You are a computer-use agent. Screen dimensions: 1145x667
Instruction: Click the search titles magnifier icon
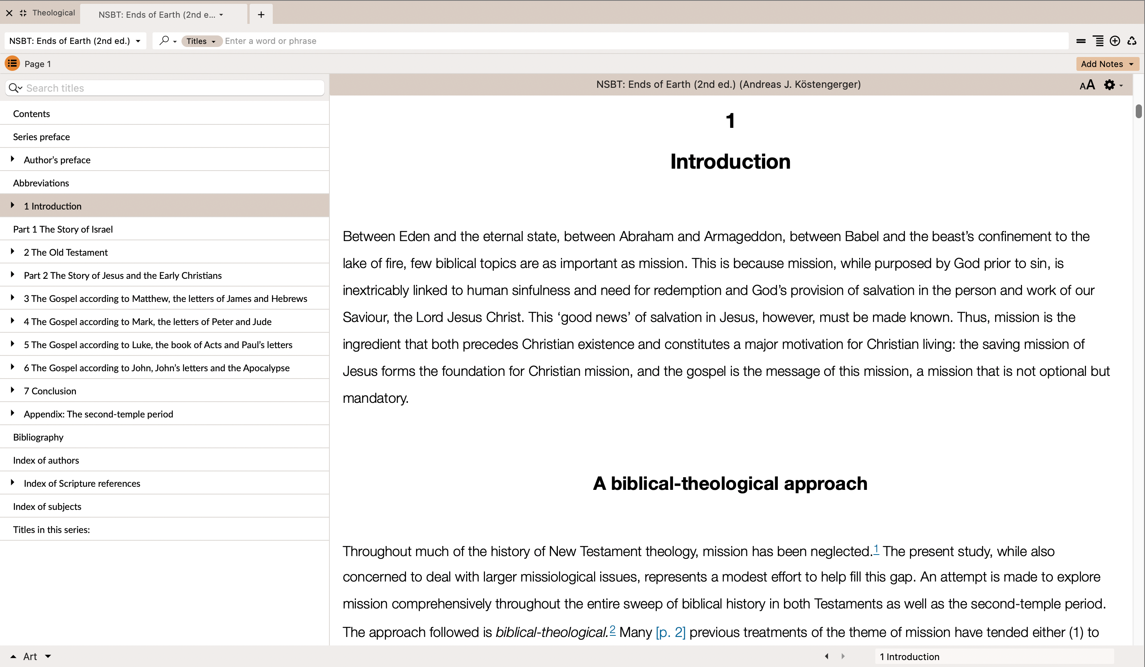[15, 88]
